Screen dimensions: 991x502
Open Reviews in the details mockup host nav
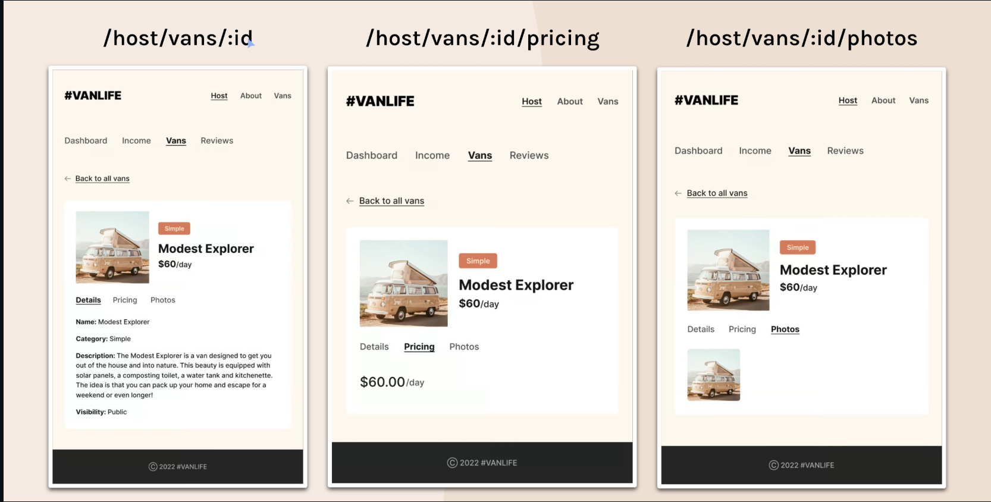pos(217,141)
